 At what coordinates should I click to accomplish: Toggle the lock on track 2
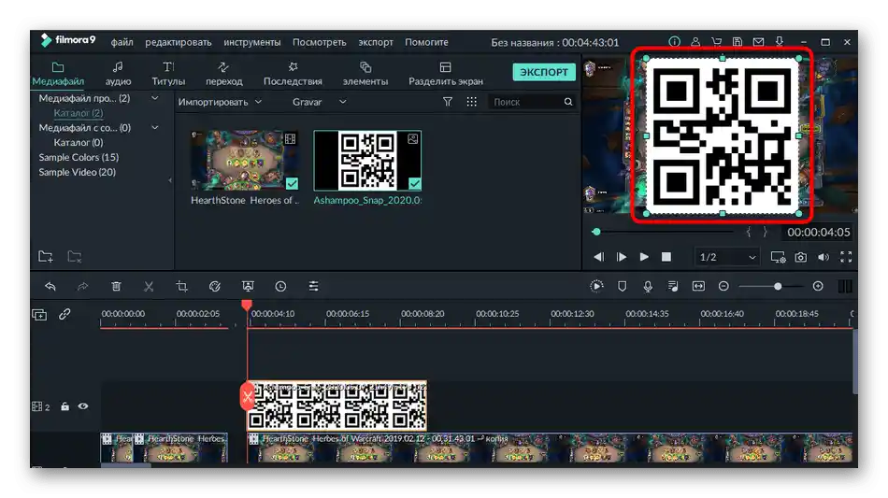64,406
